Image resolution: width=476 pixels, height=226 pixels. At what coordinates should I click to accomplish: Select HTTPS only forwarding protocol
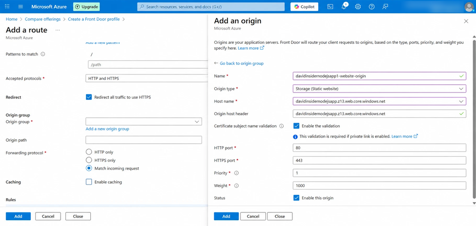pos(89,160)
